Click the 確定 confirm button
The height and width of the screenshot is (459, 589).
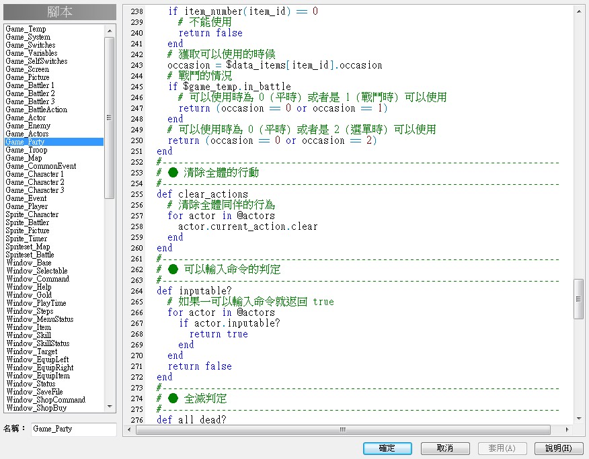(x=387, y=448)
